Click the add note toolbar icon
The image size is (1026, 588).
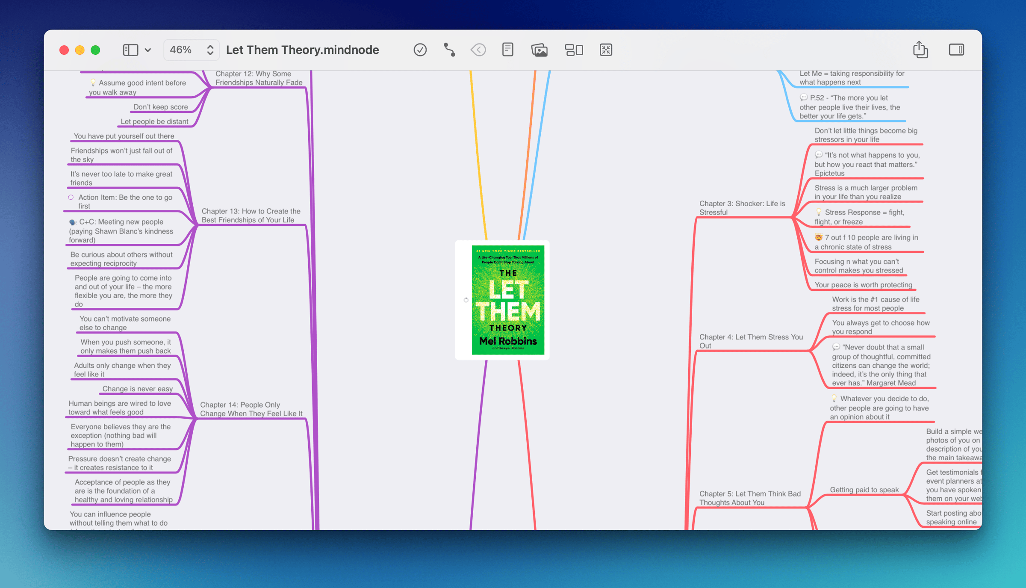[507, 50]
